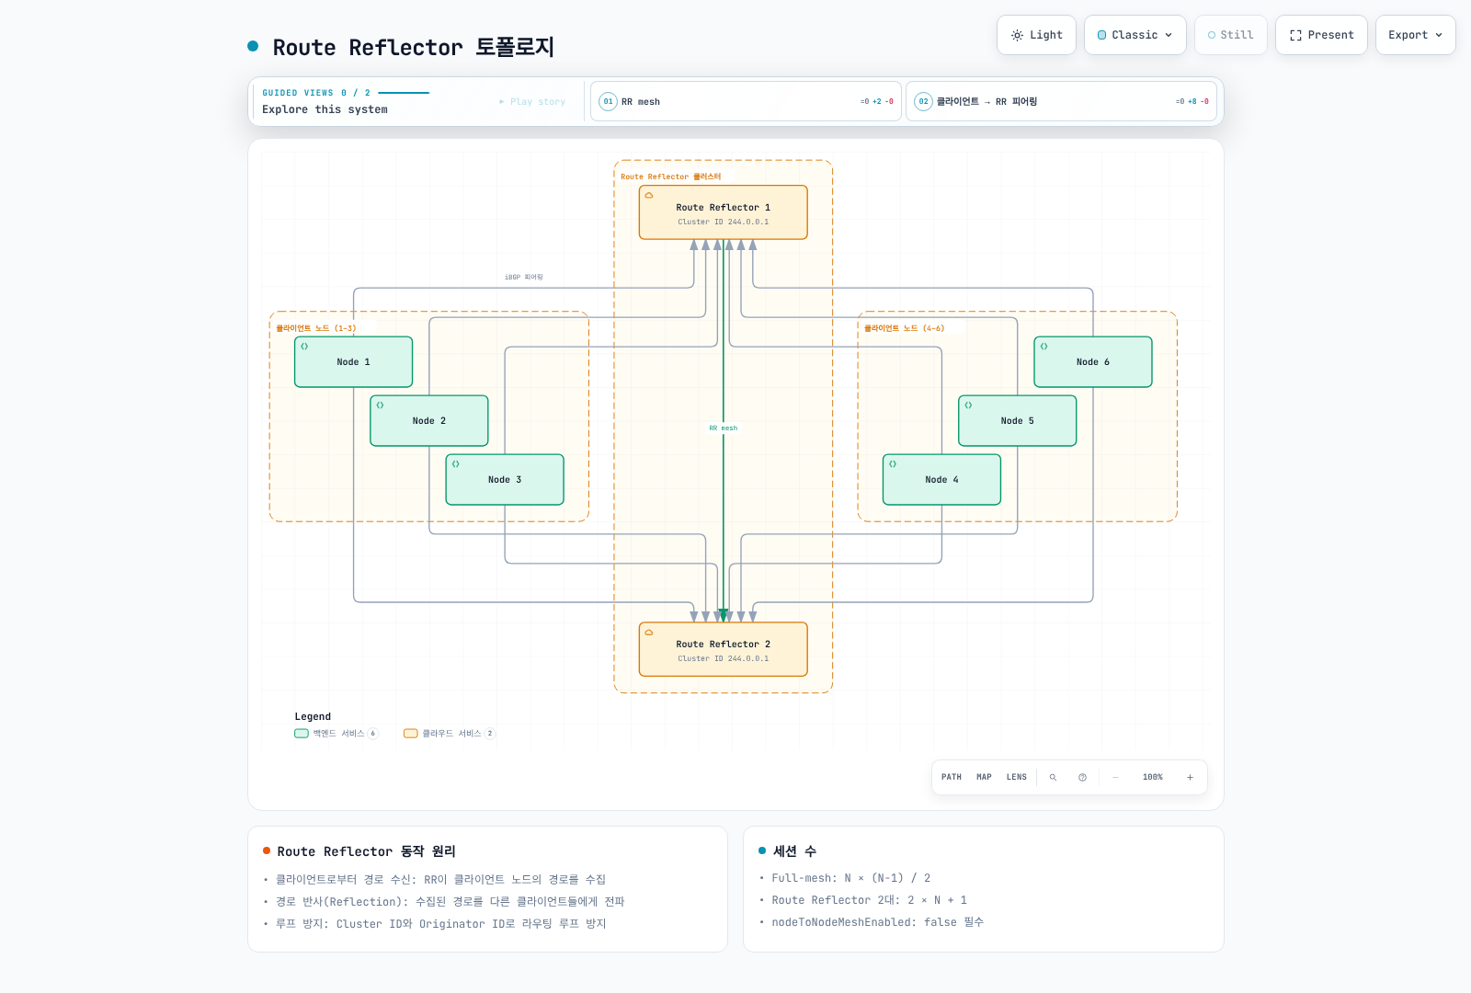Screen dimensions: 1471x993
Task: Click the Route Reflector 클러스터 group label
Action: [671, 177]
